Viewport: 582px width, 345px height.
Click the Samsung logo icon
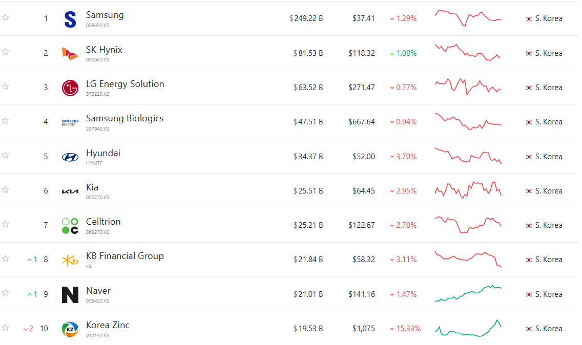tap(70, 19)
